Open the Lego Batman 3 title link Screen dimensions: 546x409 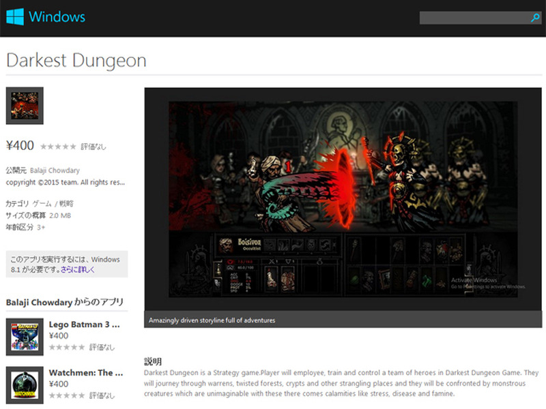tap(85, 324)
